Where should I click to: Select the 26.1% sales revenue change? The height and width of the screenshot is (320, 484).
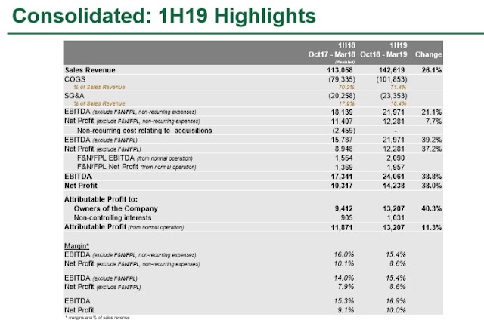[432, 70]
